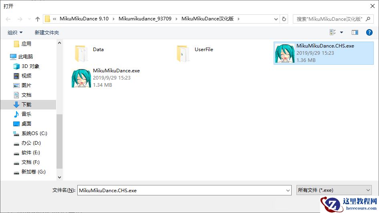Refresh the current folder view
This screenshot has height=213, width=379.
[284, 19]
